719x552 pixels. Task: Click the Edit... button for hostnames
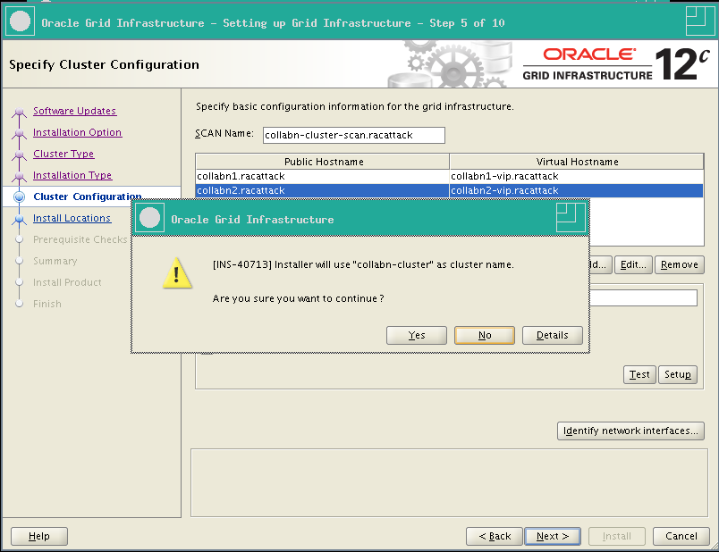tap(633, 264)
